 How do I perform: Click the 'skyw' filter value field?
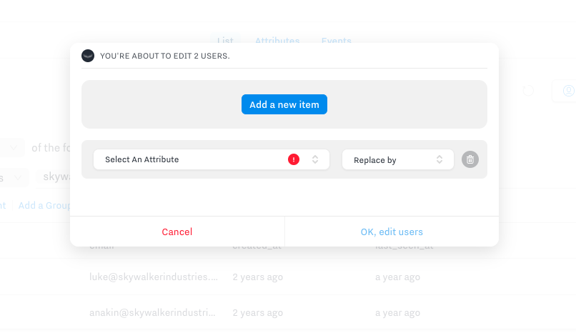point(54,177)
